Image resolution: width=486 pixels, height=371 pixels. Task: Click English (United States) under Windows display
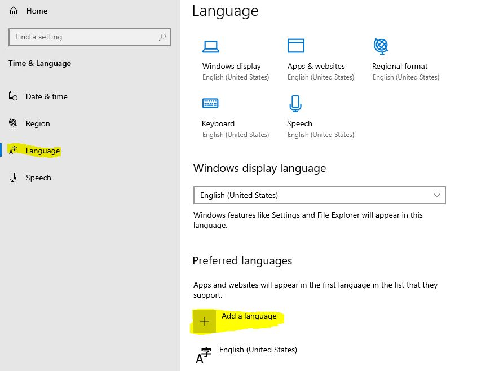tap(236, 77)
